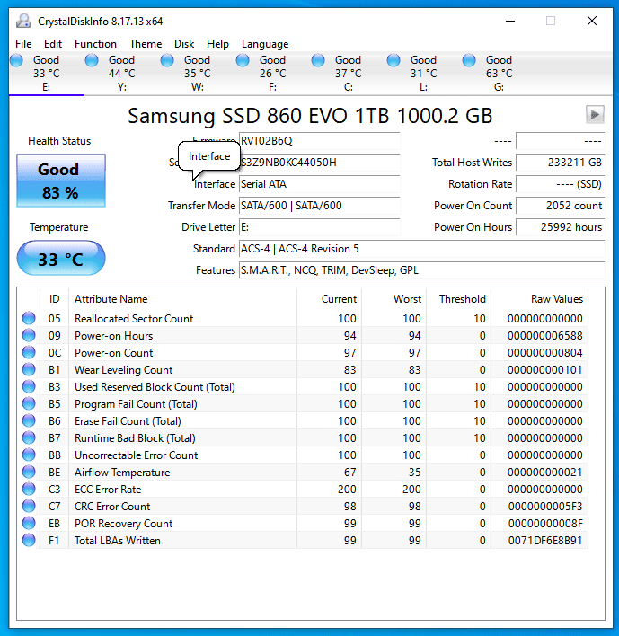Click the 33 °C temperature button
This screenshot has width=619, height=636.
tap(61, 258)
